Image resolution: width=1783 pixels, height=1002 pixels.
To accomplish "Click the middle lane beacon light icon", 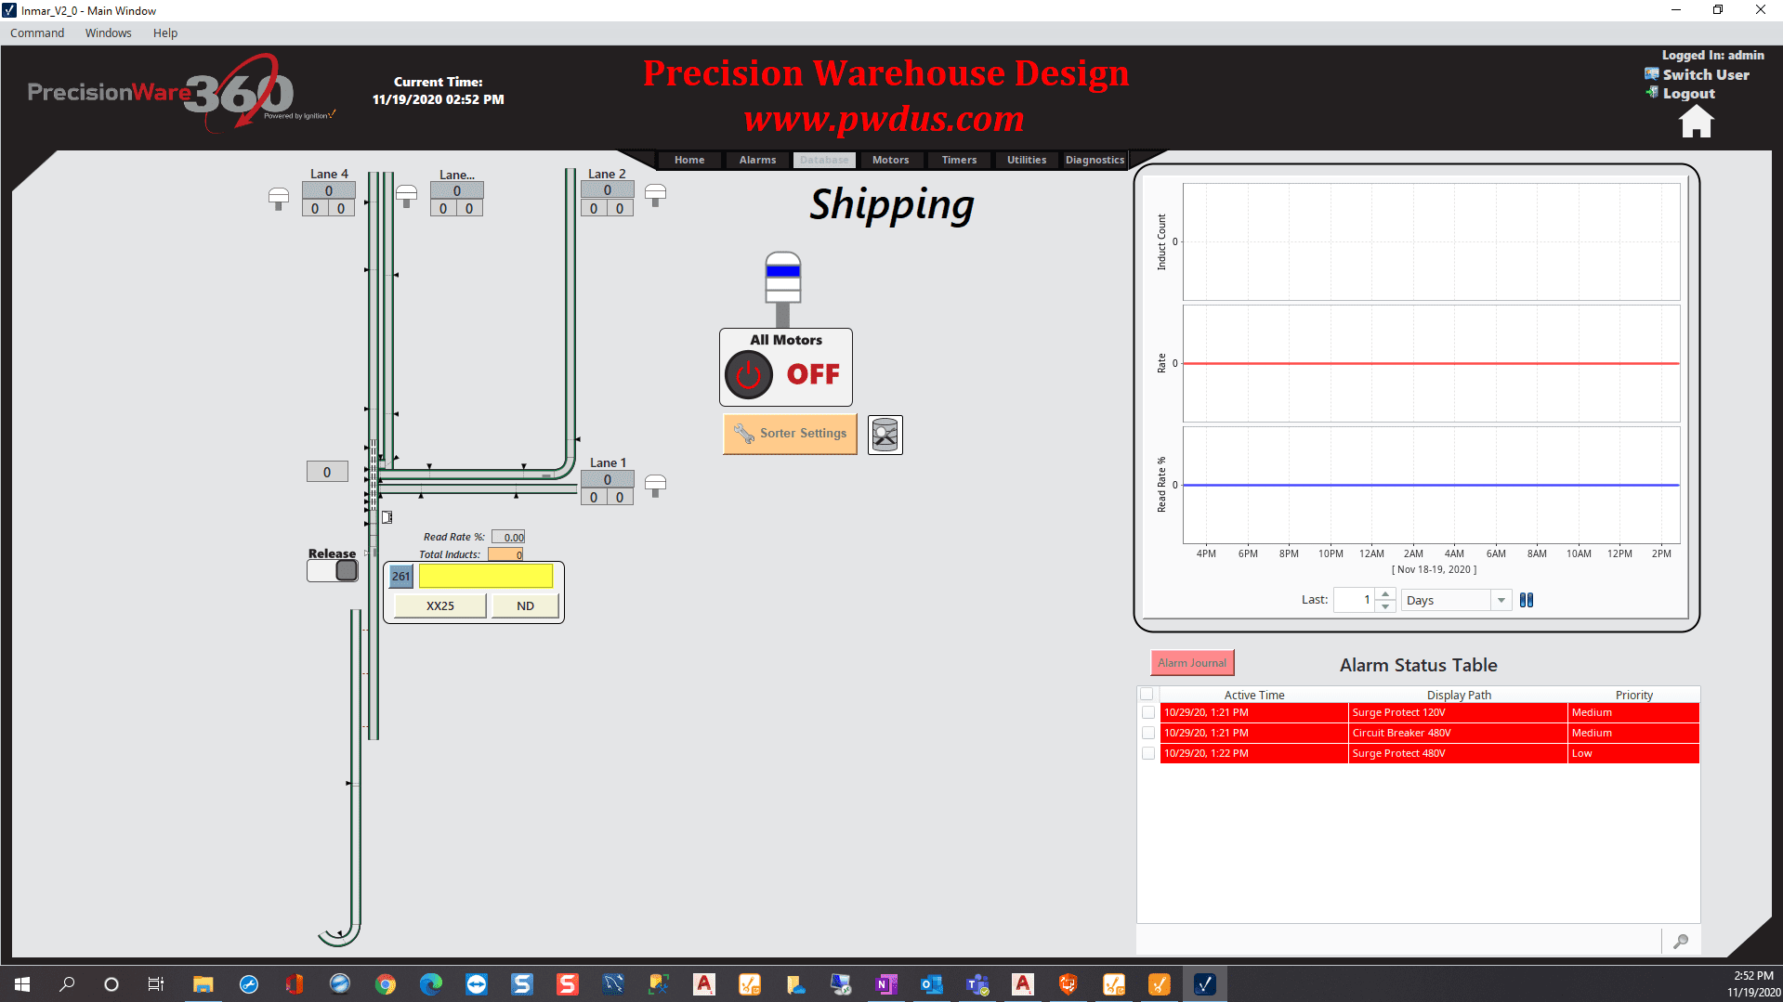I will 406,196.
